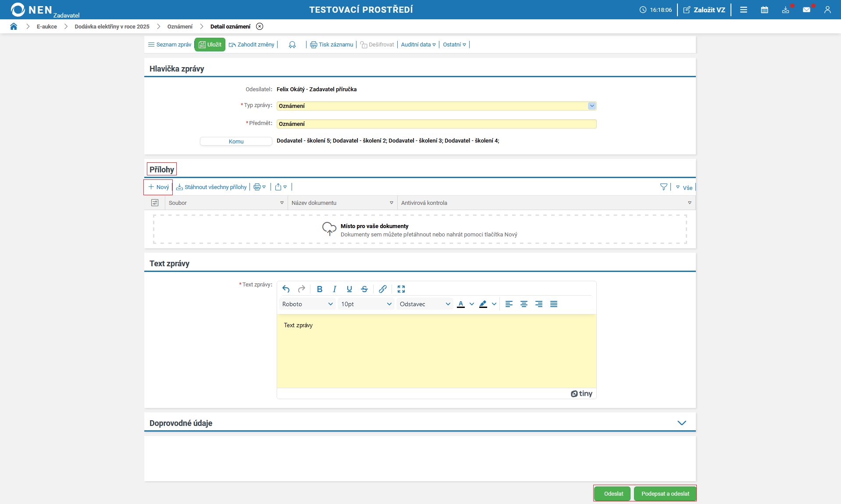
Task: Open the Ostatní menu
Action: pyautogui.click(x=454, y=45)
